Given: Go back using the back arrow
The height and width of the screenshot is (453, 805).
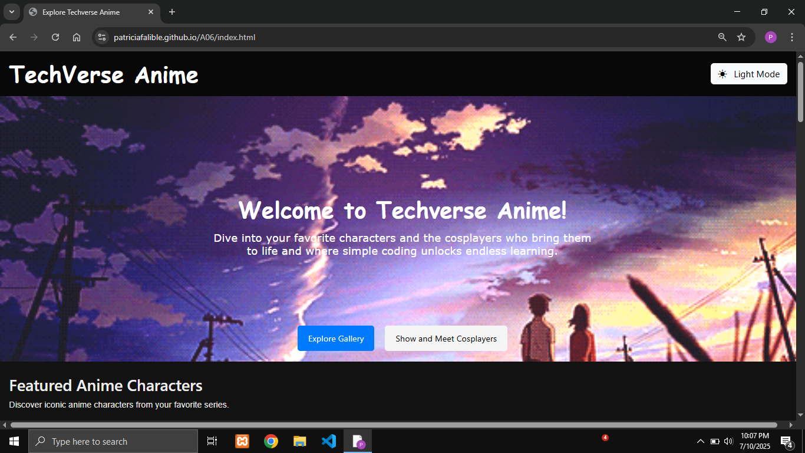Looking at the screenshot, I should pyautogui.click(x=13, y=37).
